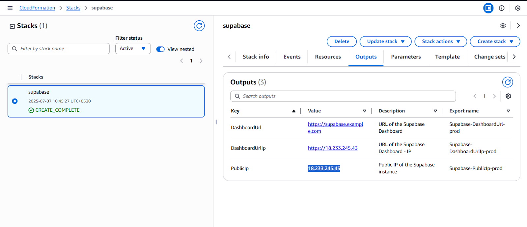This screenshot has width=527, height=227.
Task: Click the Supabase-DashboardUrlIp-prod export name
Action: (x=473, y=148)
